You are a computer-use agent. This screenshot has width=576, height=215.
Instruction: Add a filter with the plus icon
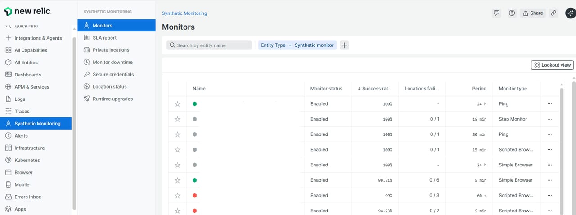(x=344, y=45)
